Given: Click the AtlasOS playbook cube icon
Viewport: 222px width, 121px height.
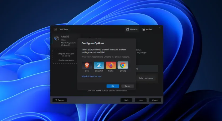Looking at the screenshot, I should tap(56, 38).
